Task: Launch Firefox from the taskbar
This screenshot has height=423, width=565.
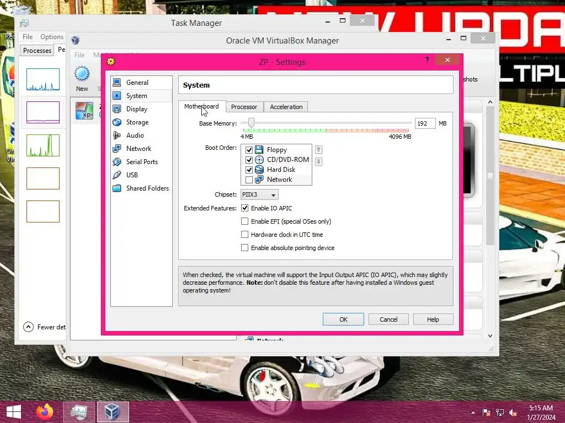Action: tap(45, 412)
